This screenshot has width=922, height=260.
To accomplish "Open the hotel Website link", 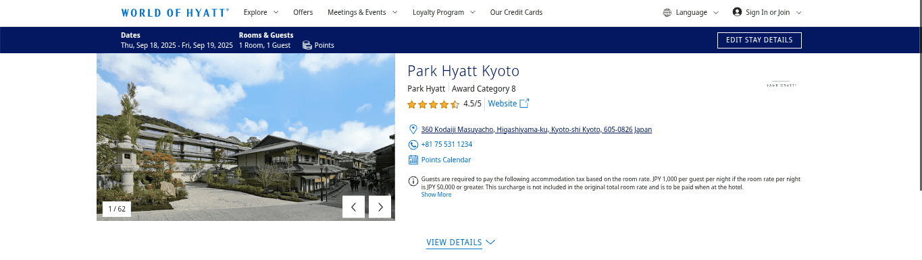I will (503, 104).
